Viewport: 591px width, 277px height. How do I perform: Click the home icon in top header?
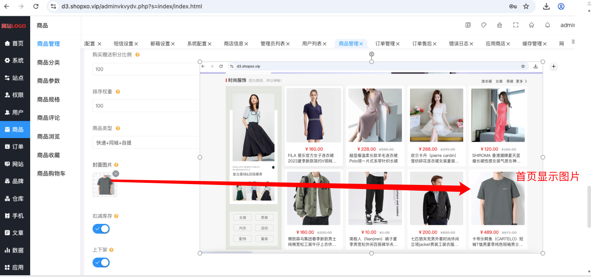coord(532,25)
